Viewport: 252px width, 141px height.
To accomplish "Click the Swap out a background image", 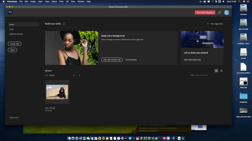I will pyautogui.click(x=72, y=48).
